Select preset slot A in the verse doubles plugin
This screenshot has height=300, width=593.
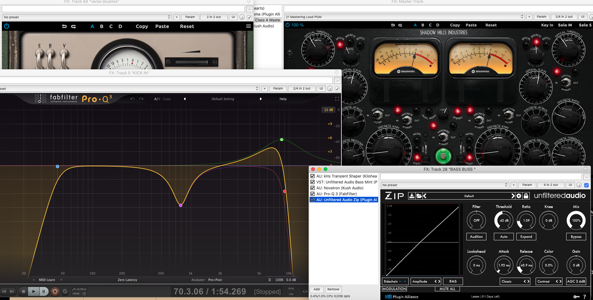click(x=92, y=26)
